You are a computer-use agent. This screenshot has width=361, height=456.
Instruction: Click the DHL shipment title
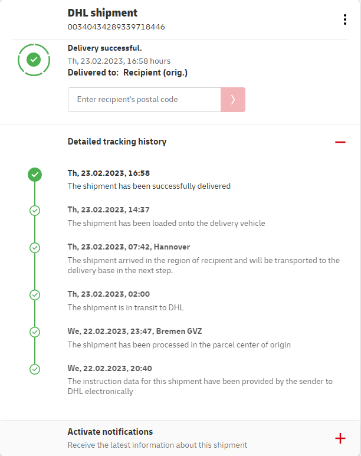click(103, 13)
